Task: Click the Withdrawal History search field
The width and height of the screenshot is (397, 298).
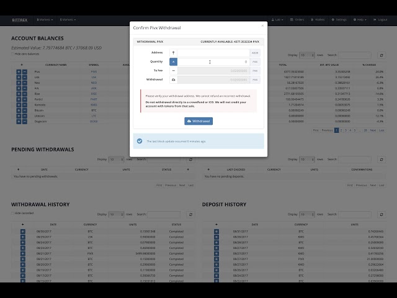Action: coord(164,214)
